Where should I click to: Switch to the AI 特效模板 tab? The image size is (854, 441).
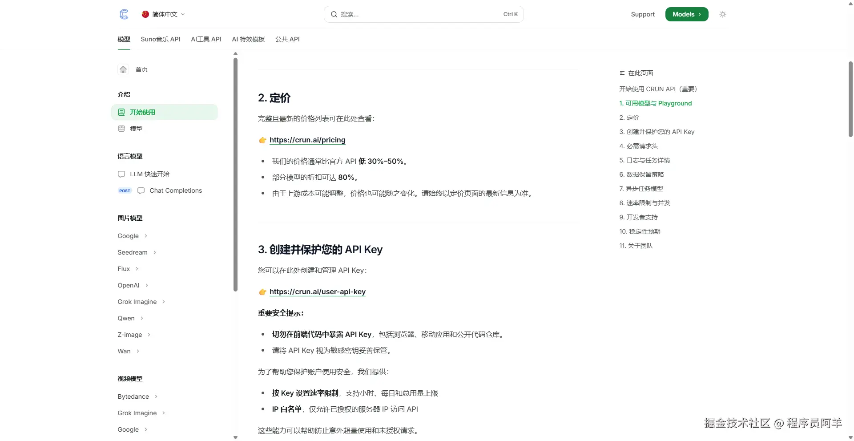tap(248, 39)
